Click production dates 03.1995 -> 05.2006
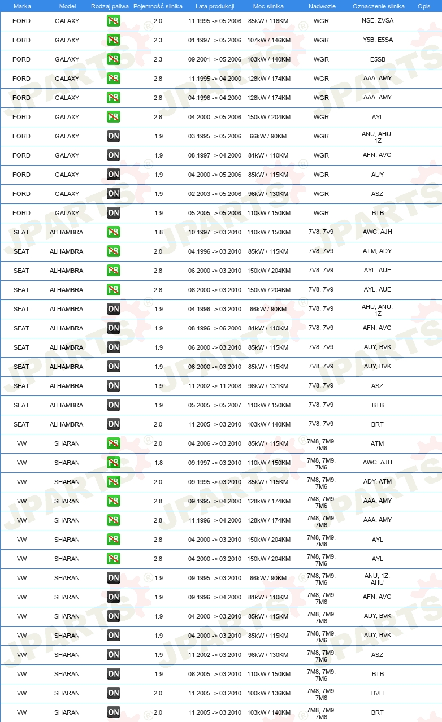This screenshot has height=722, width=442. 215,136
